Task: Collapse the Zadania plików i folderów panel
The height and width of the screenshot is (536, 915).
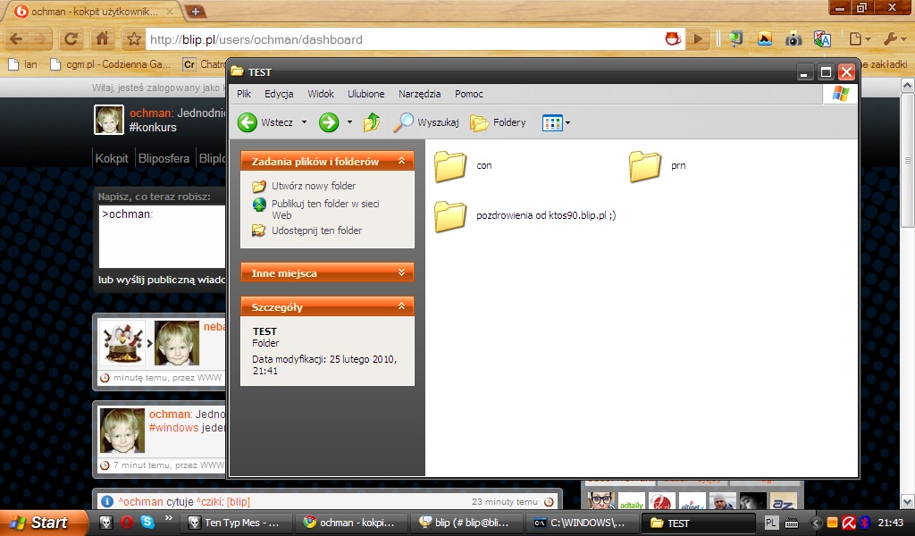Action: (402, 162)
